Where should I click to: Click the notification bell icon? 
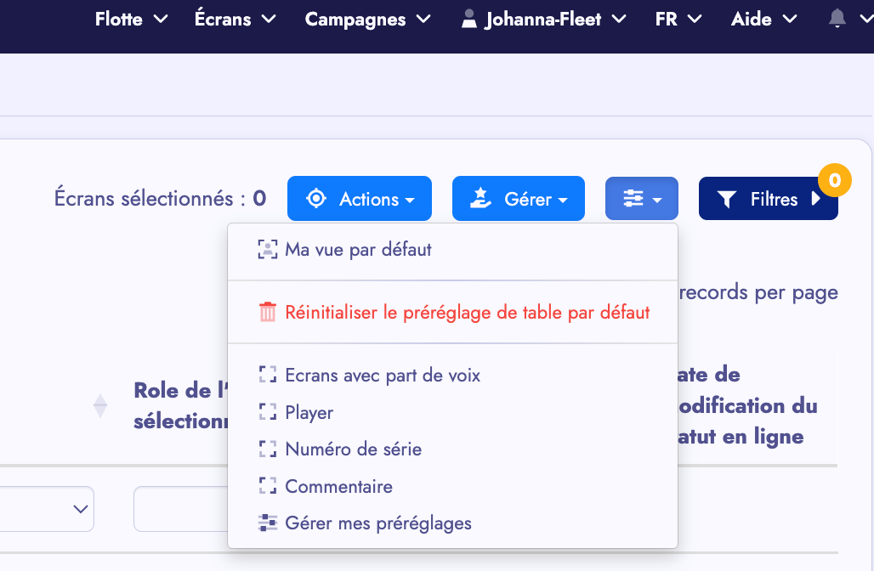pos(837,20)
